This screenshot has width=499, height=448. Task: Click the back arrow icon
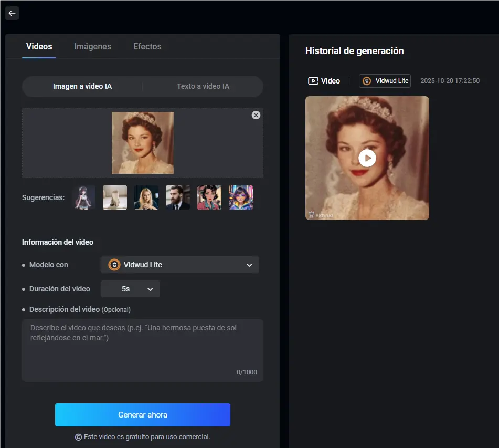12,13
